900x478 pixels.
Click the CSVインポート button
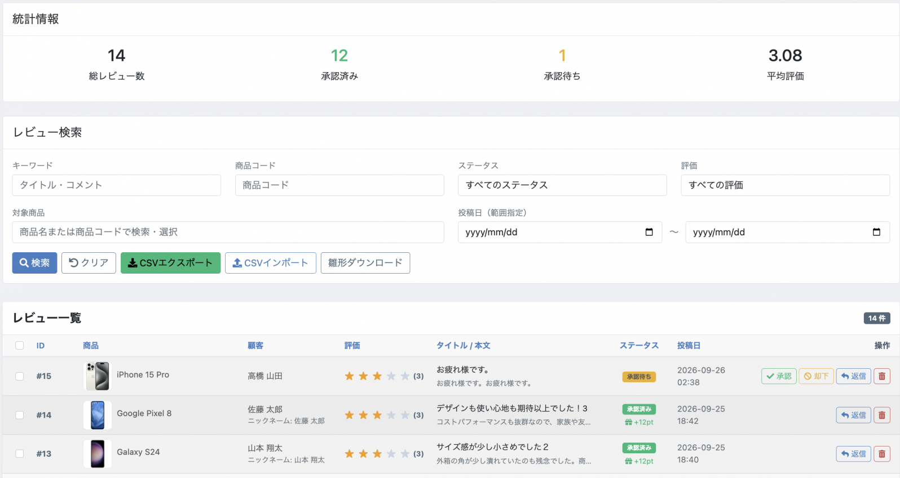271,263
